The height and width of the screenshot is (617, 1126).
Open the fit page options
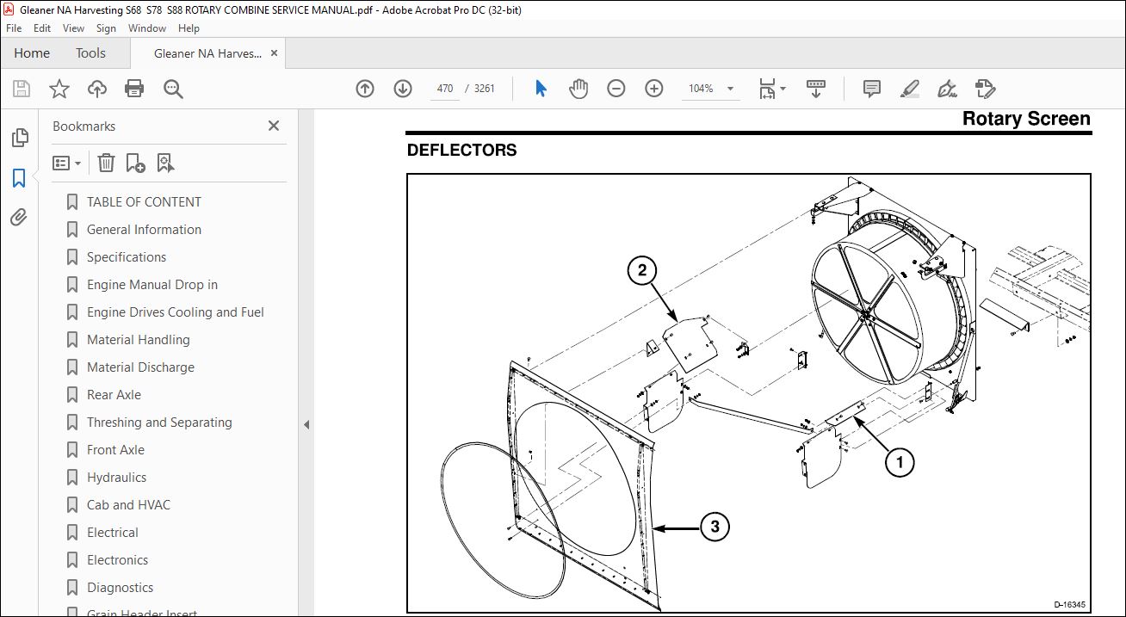coord(771,89)
